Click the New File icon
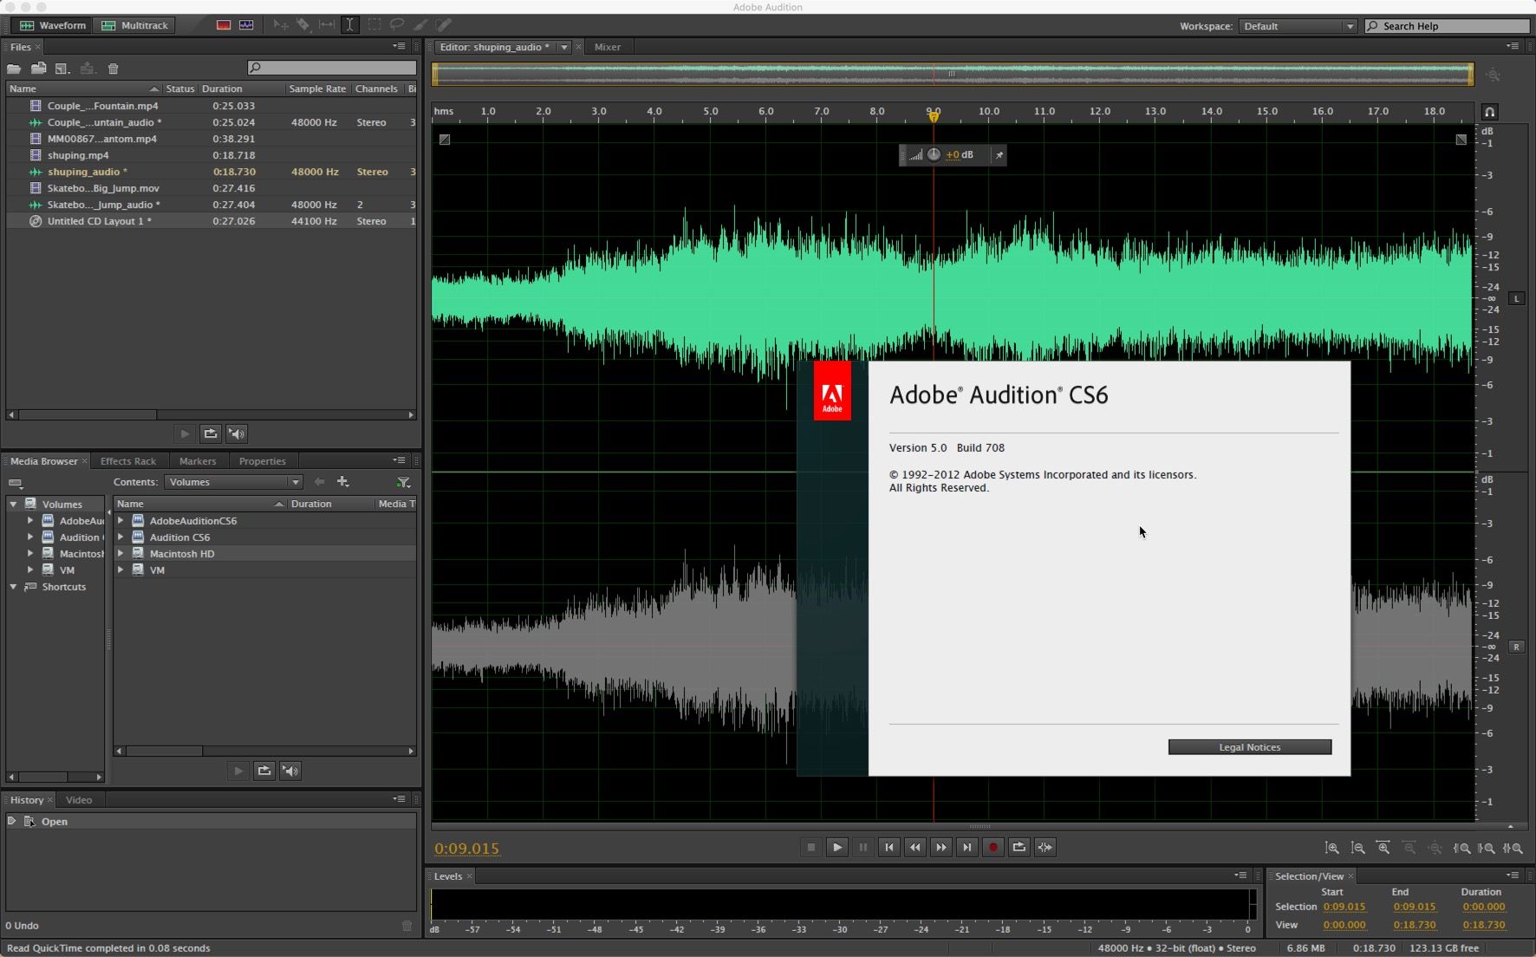The width and height of the screenshot is (1536, 957). [62, 68]
